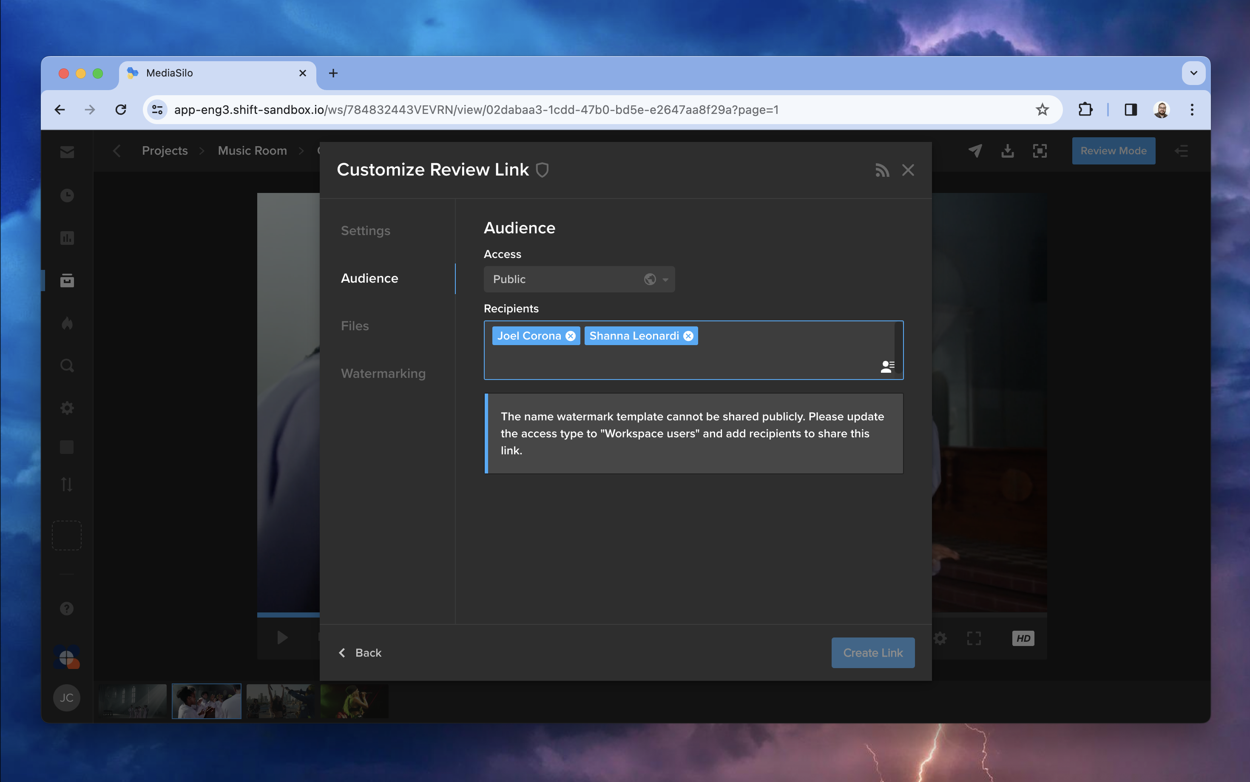Click the Joel Corona recipient tag

coord(535,336)
